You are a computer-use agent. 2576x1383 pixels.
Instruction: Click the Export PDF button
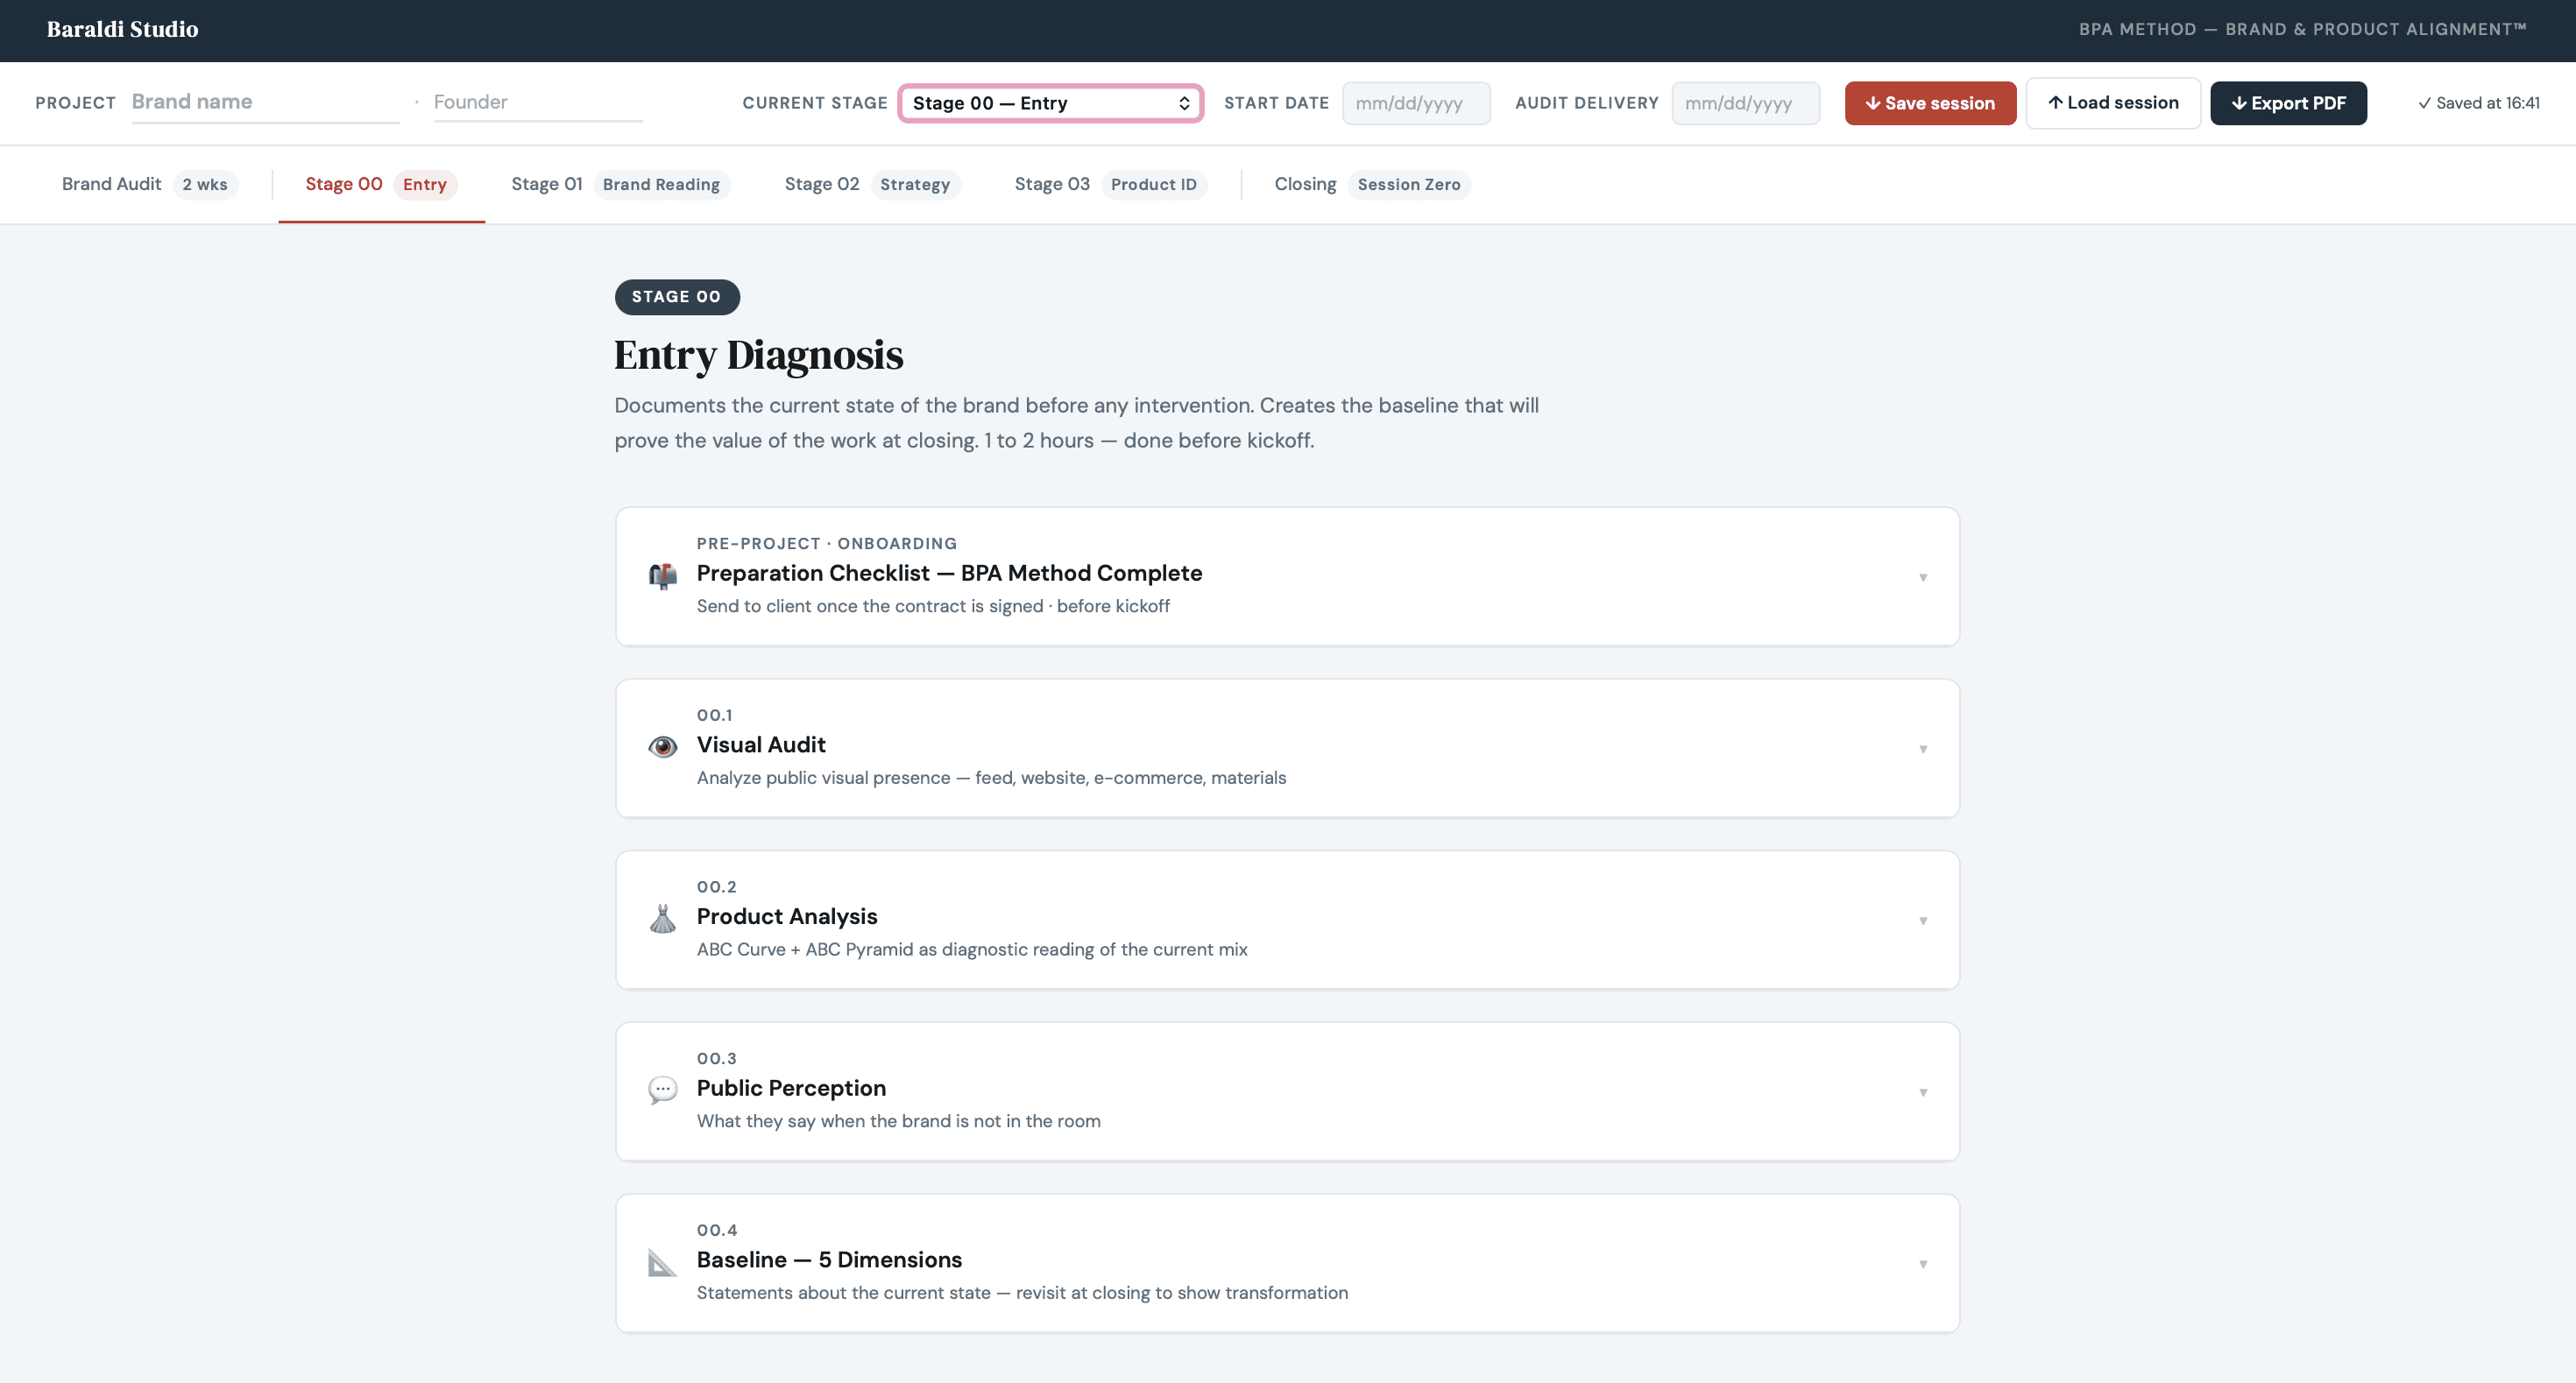click(2287, 103)
